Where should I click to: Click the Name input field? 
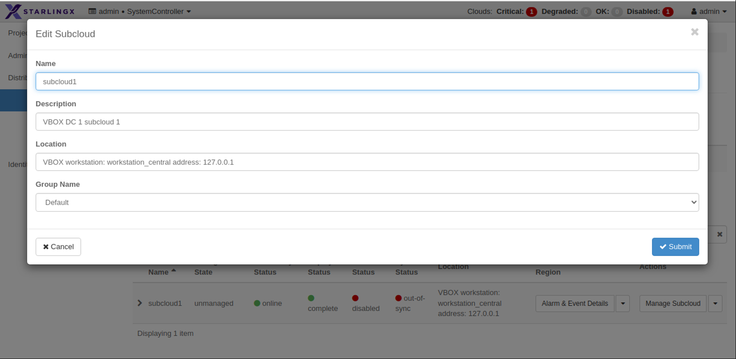coord(367,82)
